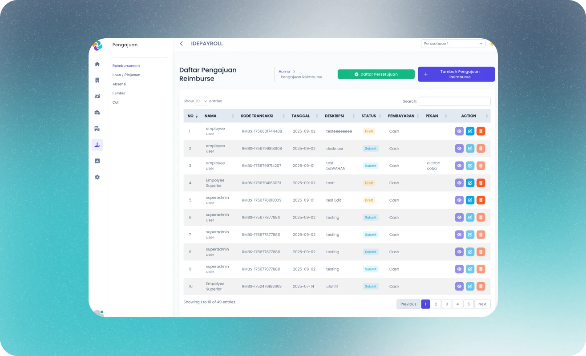Open the briefcase icon in sidebar

click(97, 113)
